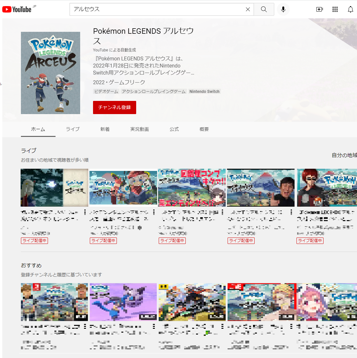
Task: Open the notifications bell
Action: click(x=350, y=9)
